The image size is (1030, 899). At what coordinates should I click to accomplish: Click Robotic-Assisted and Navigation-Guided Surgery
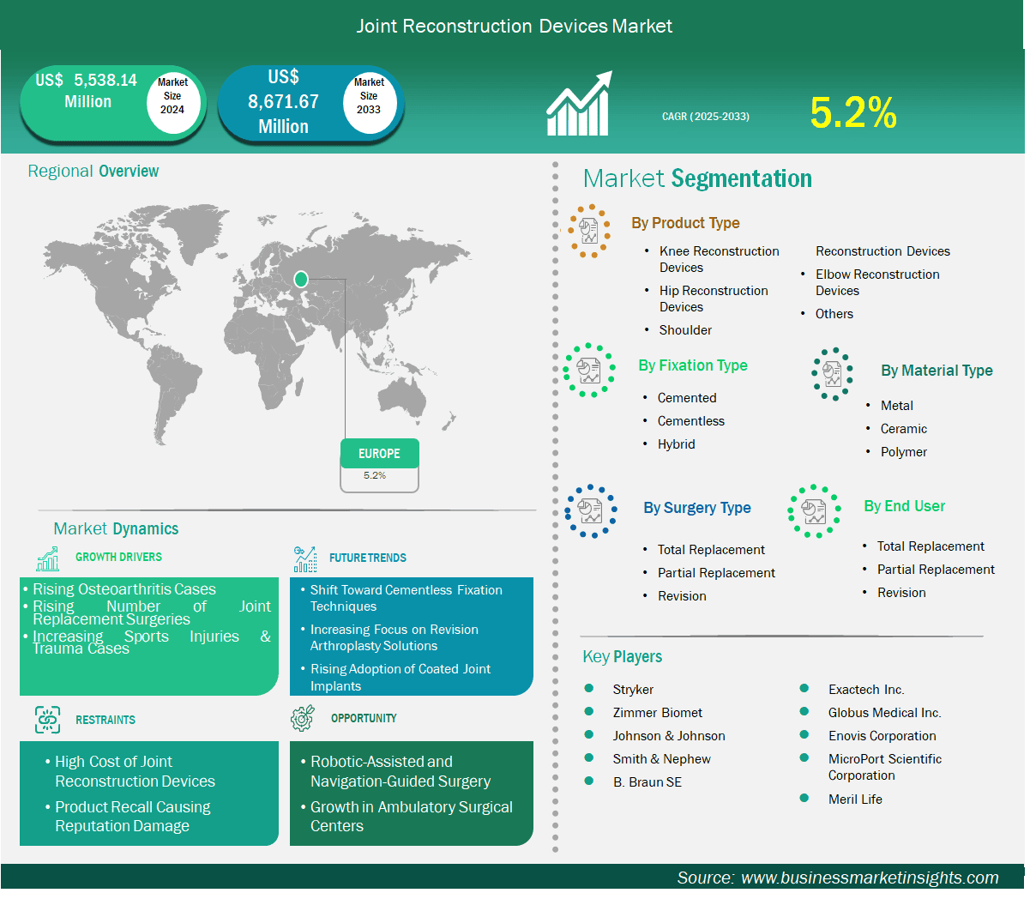tap(401, 771)
